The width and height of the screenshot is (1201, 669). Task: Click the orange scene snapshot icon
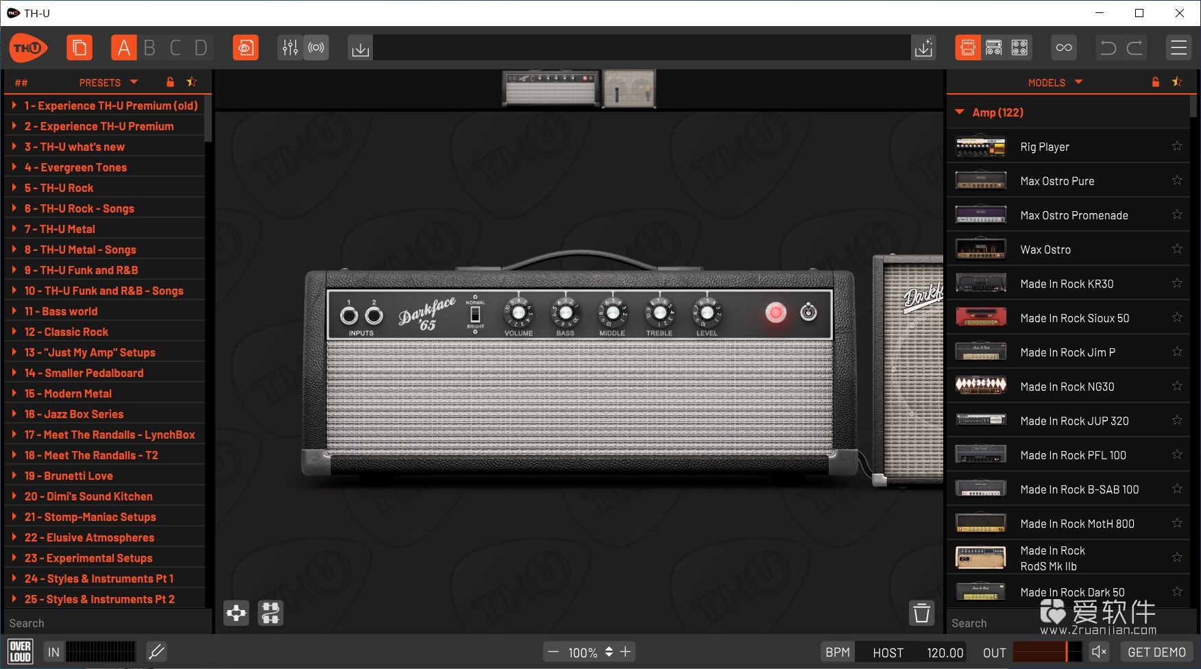[245, 48]
